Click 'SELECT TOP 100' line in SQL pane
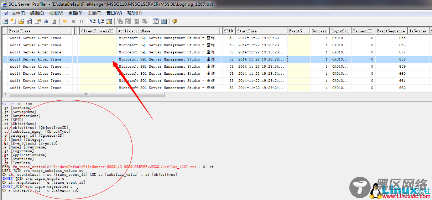This screenshot has height=200, width=432. coord(17,104)
